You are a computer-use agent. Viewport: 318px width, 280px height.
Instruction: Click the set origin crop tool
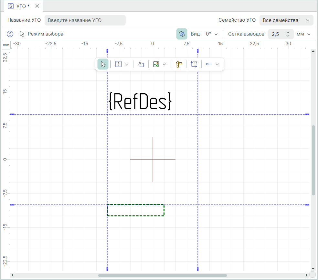coord(194,64)
